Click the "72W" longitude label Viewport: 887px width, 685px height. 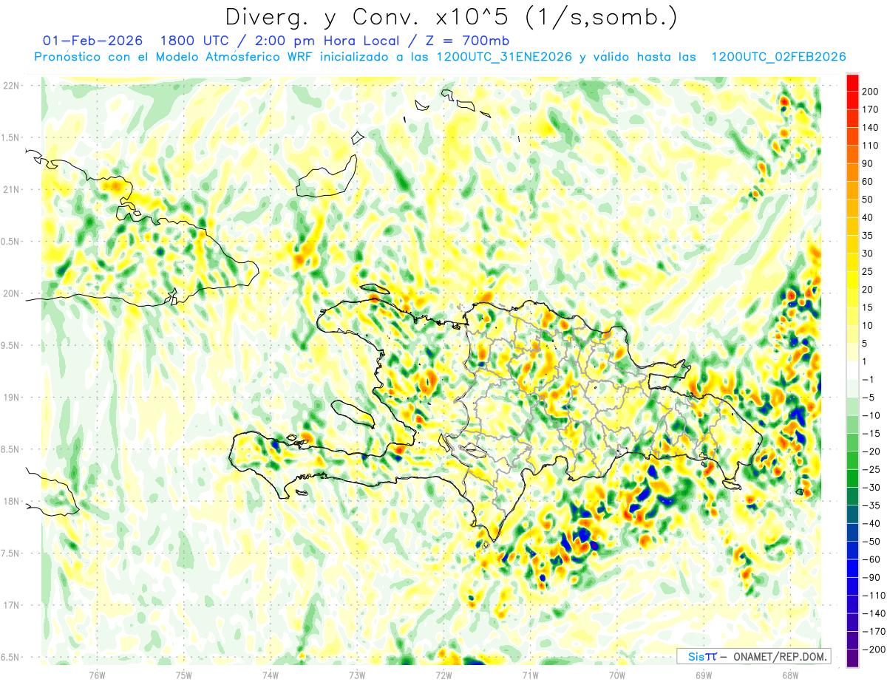coord(443,675)
